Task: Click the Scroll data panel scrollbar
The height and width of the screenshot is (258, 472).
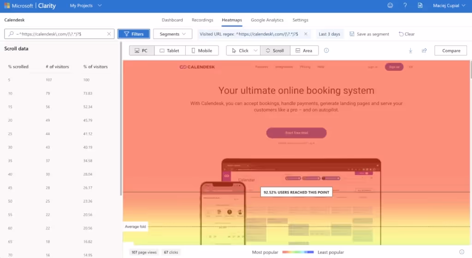Action: click(121, 119)
